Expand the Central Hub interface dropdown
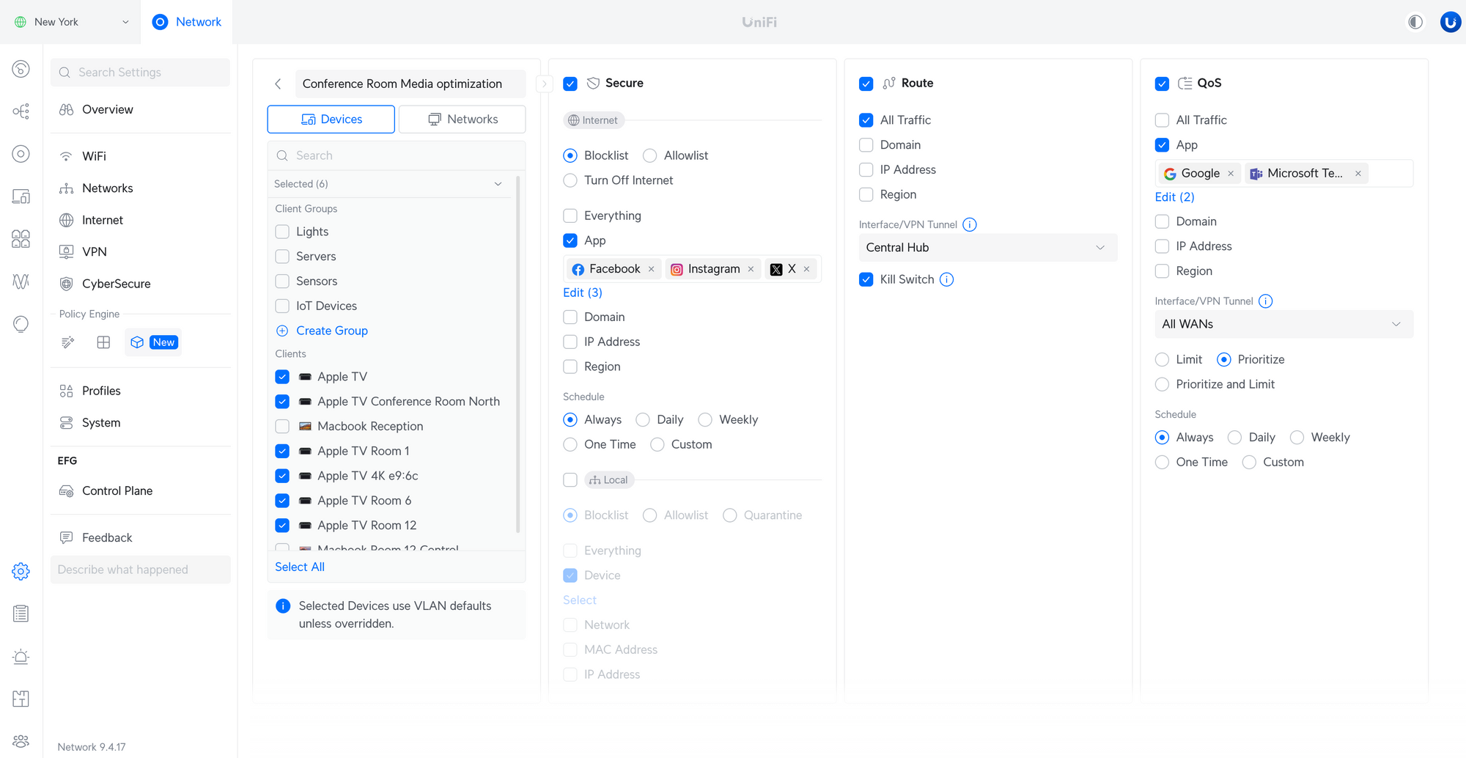Viewport: 1466px width, 758px height. pos(987,248)
